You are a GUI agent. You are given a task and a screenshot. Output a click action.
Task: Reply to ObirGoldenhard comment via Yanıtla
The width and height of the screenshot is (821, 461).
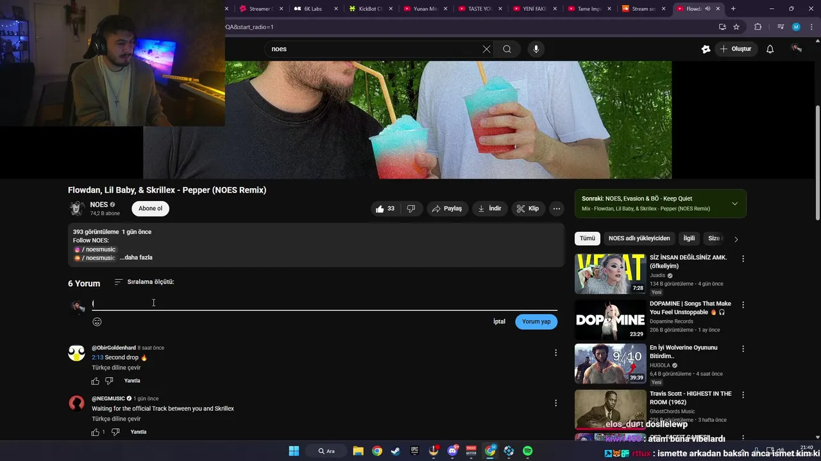coord(132,381)
